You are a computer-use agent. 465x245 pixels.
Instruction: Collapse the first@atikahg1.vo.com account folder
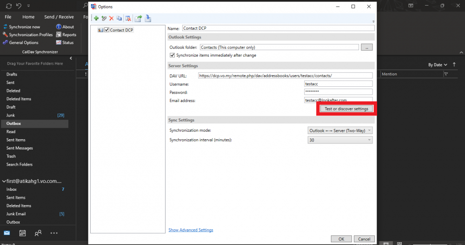tap(4, 181)
